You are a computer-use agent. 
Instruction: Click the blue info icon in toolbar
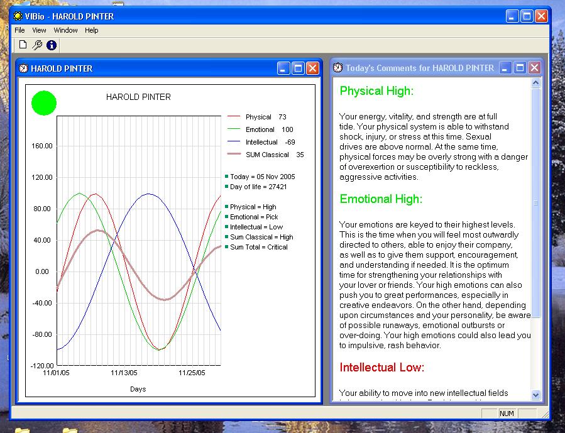click(x=52, y=45)
